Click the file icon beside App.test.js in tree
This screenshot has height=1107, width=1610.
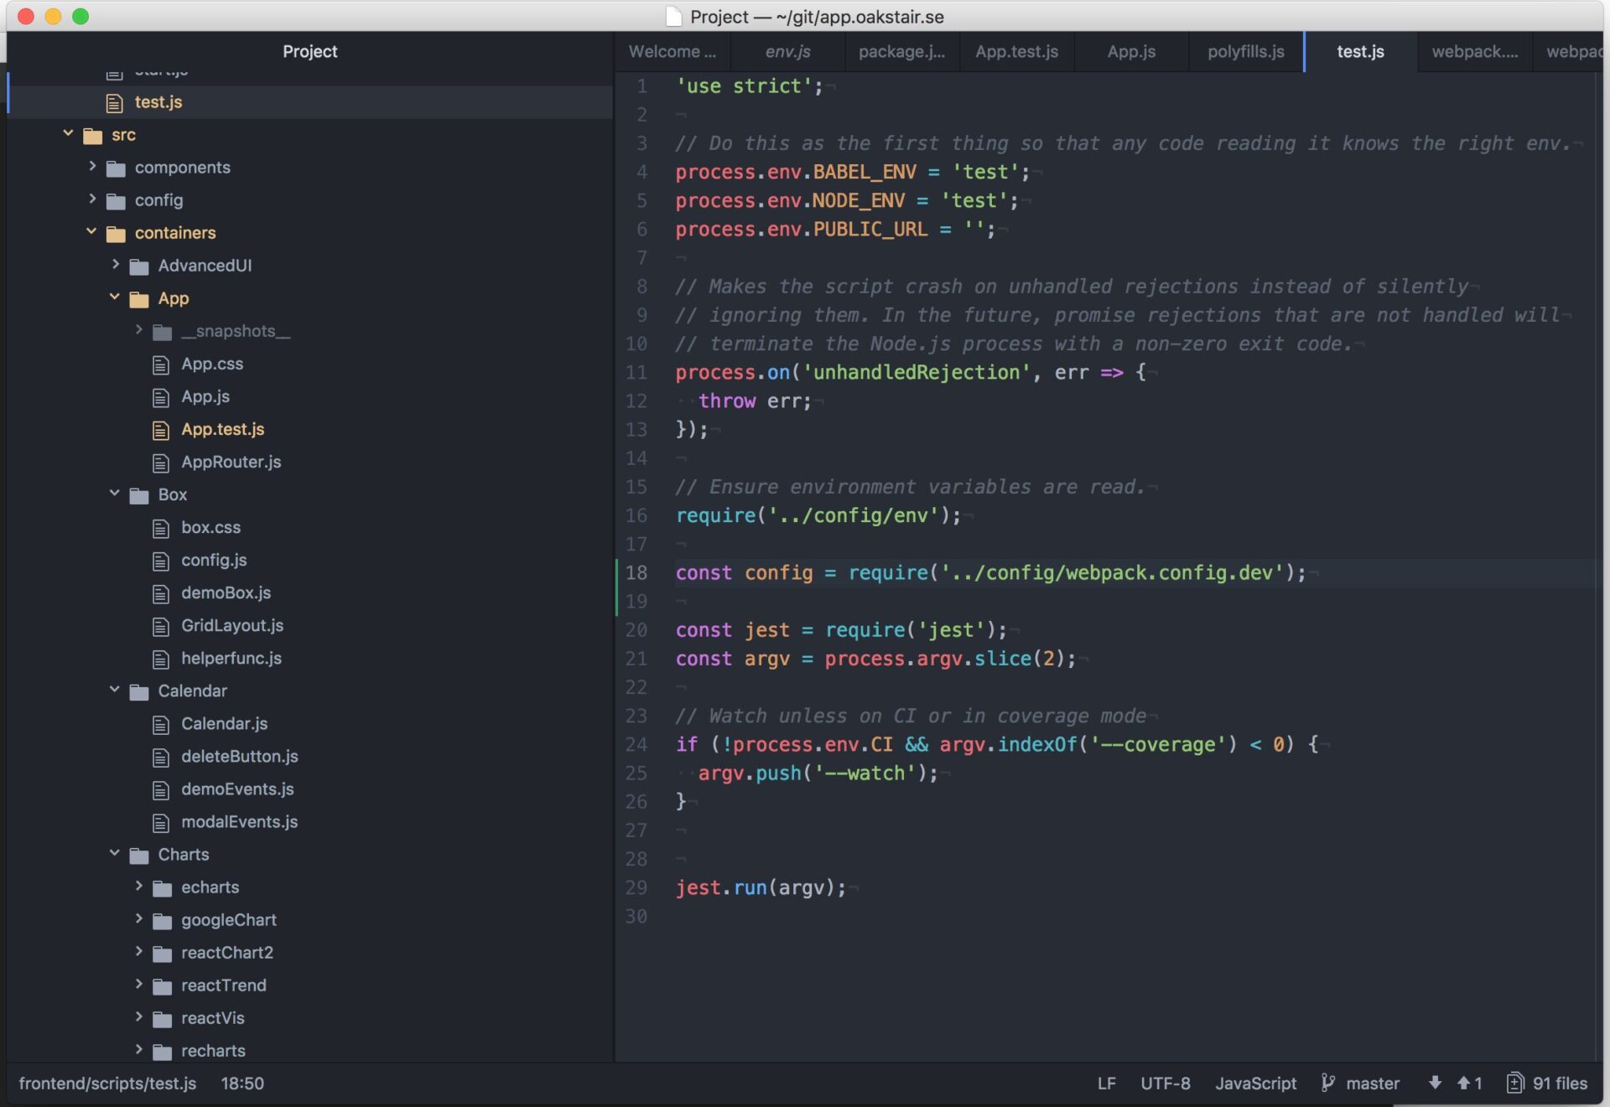pyautogui.click(x=161, y=430)
